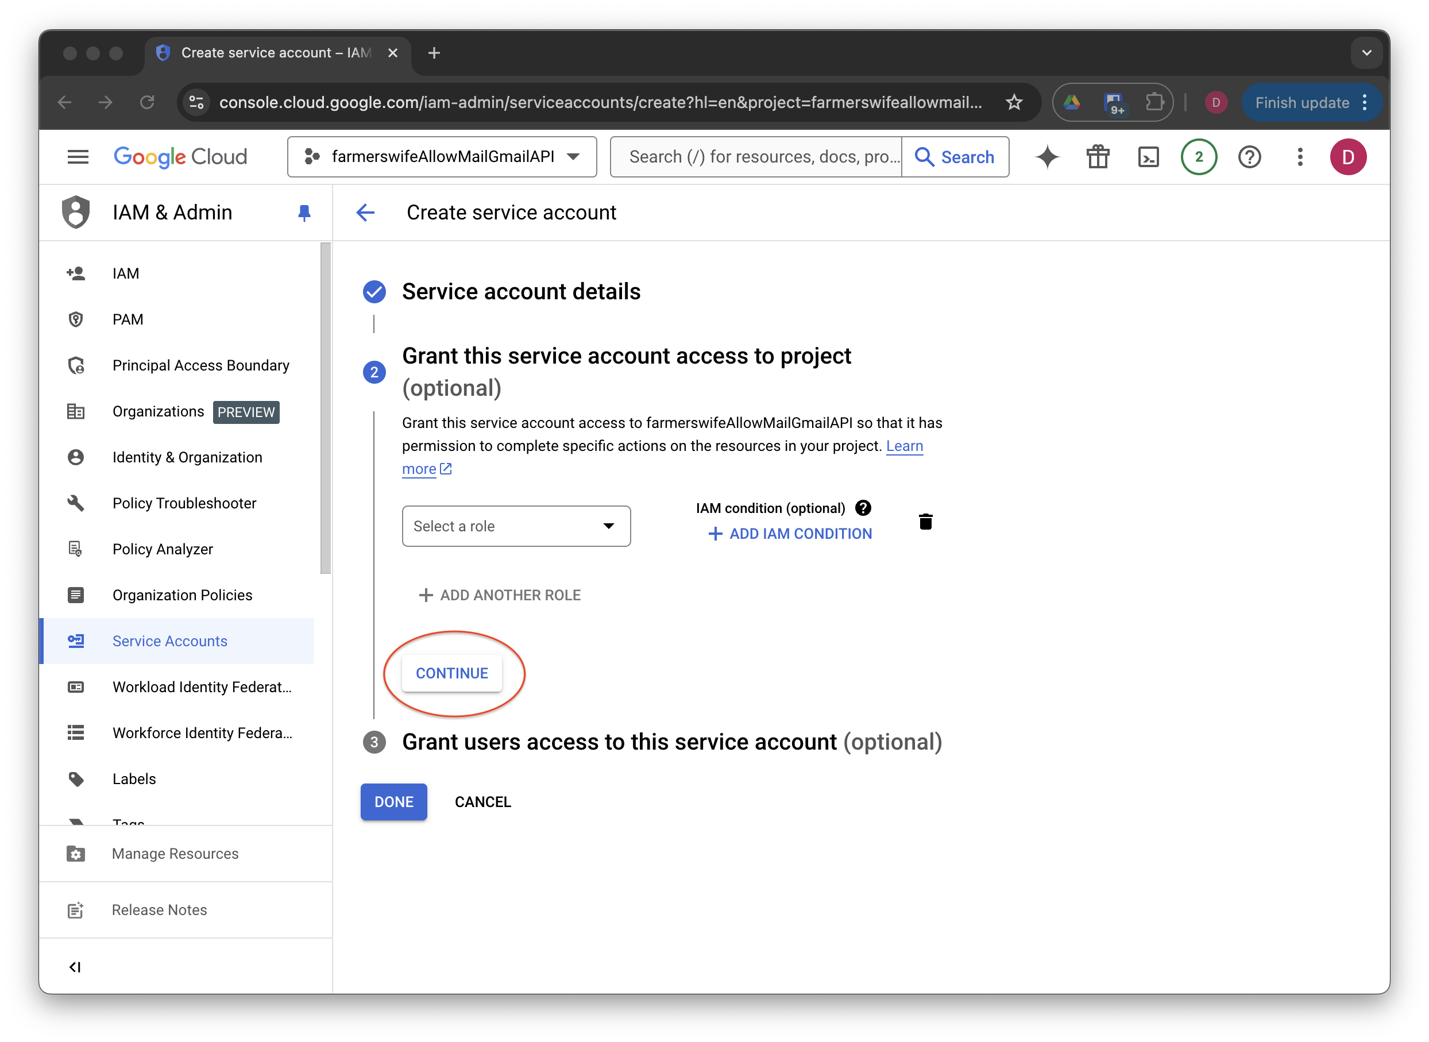Open Policy Troubleshooter in sidebar
This screenshot has height=1042, width=1429.
pyautogui.click(x=184, y=503)
